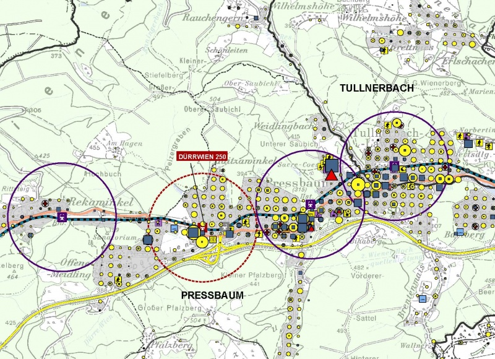Click the light blue square near Bartberg
The width and height of the screenshot is (495, 359).
[459, 231]
